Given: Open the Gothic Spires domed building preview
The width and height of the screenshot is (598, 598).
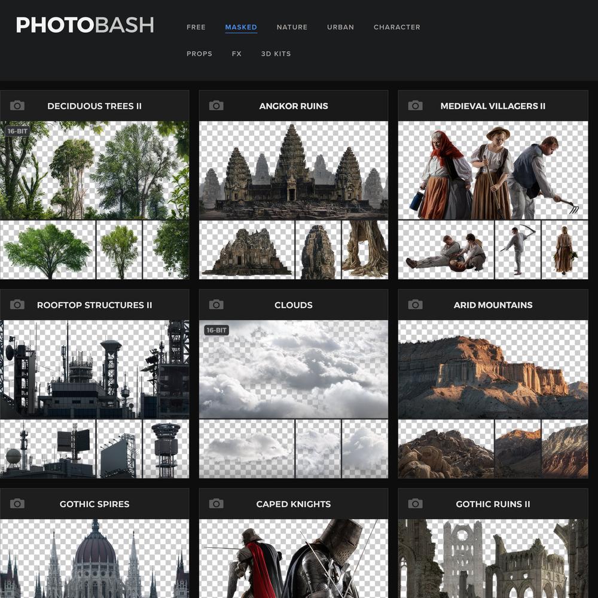Looking at the screenshot, I should (94, 559).
